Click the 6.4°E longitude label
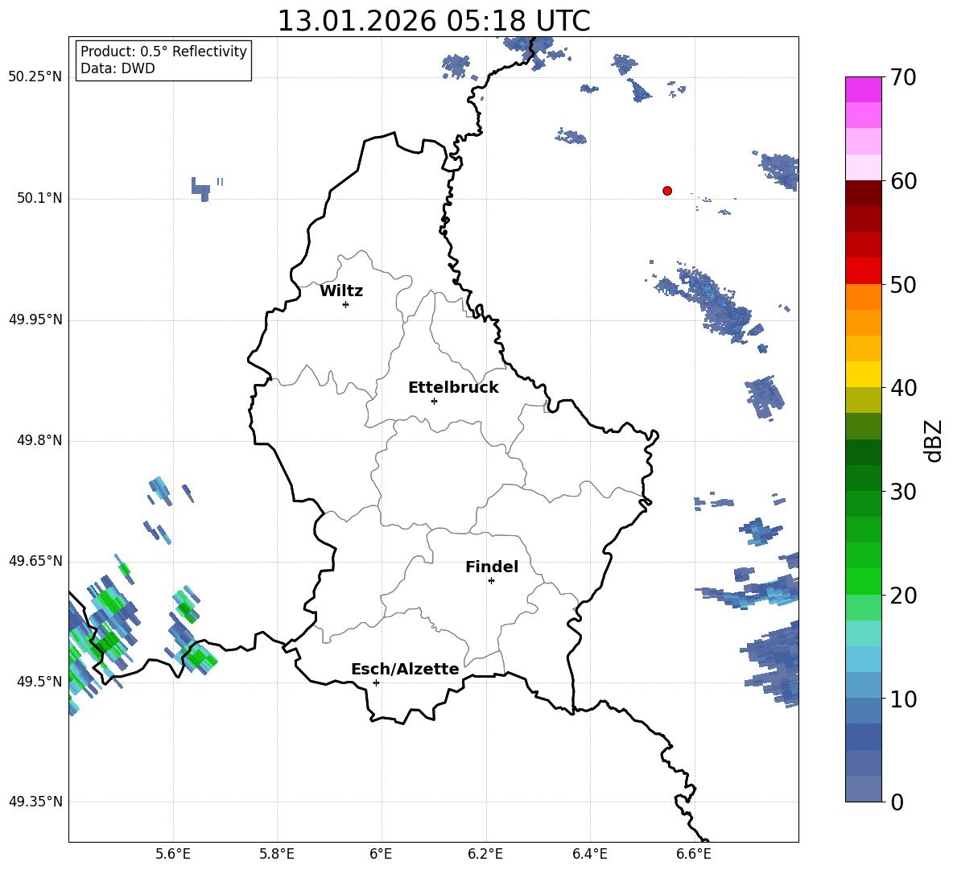Image resolution: width=953 pixels, height=870 pixels. [x=589, y=854]
